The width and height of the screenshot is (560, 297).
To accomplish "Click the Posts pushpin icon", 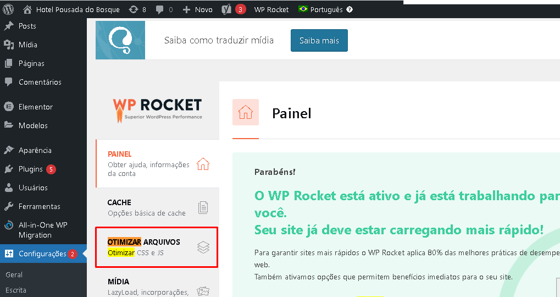I will [x=9, y=26].
